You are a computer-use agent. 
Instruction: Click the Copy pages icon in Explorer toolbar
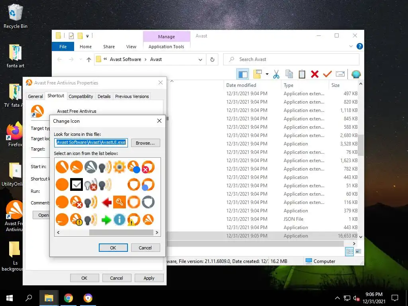(289, 74)
